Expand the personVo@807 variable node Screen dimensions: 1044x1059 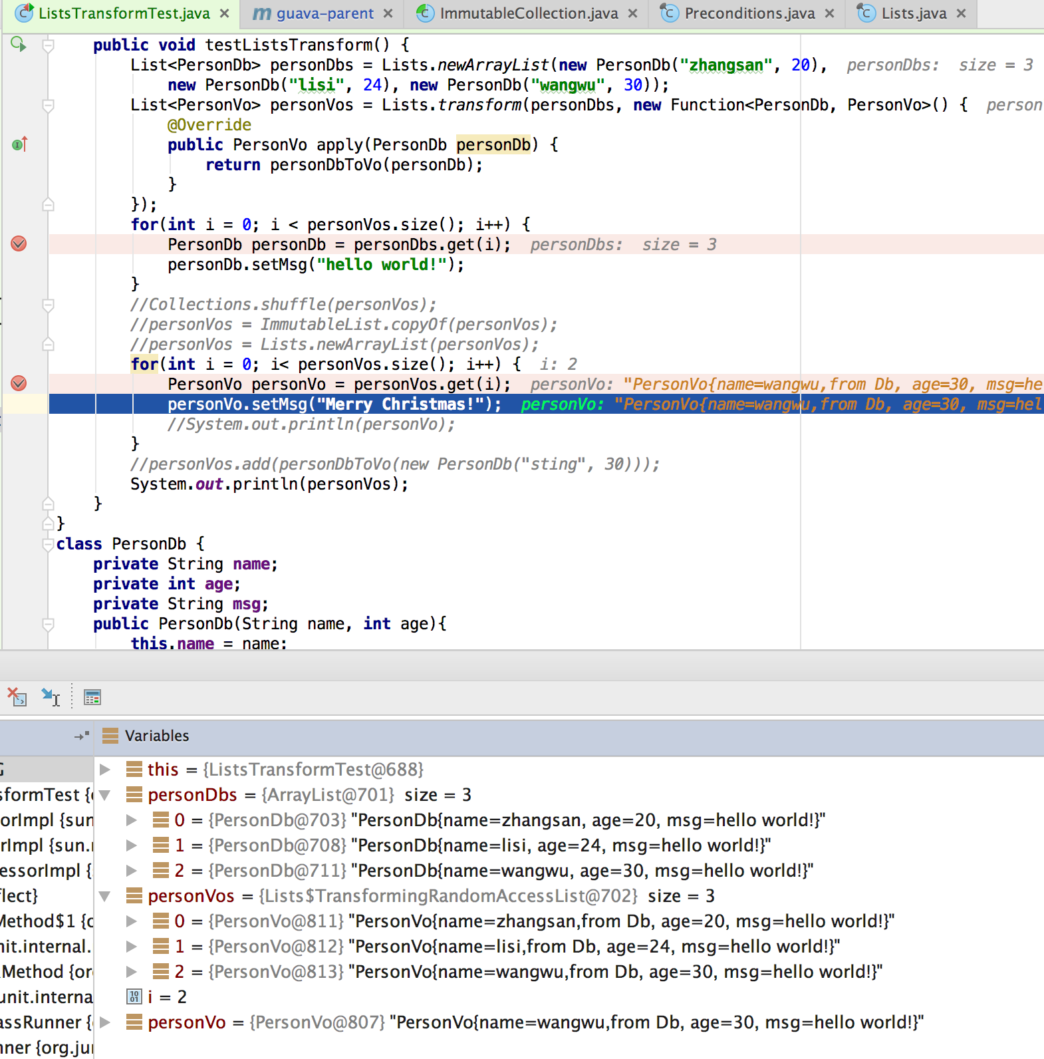click(105, 1022)
